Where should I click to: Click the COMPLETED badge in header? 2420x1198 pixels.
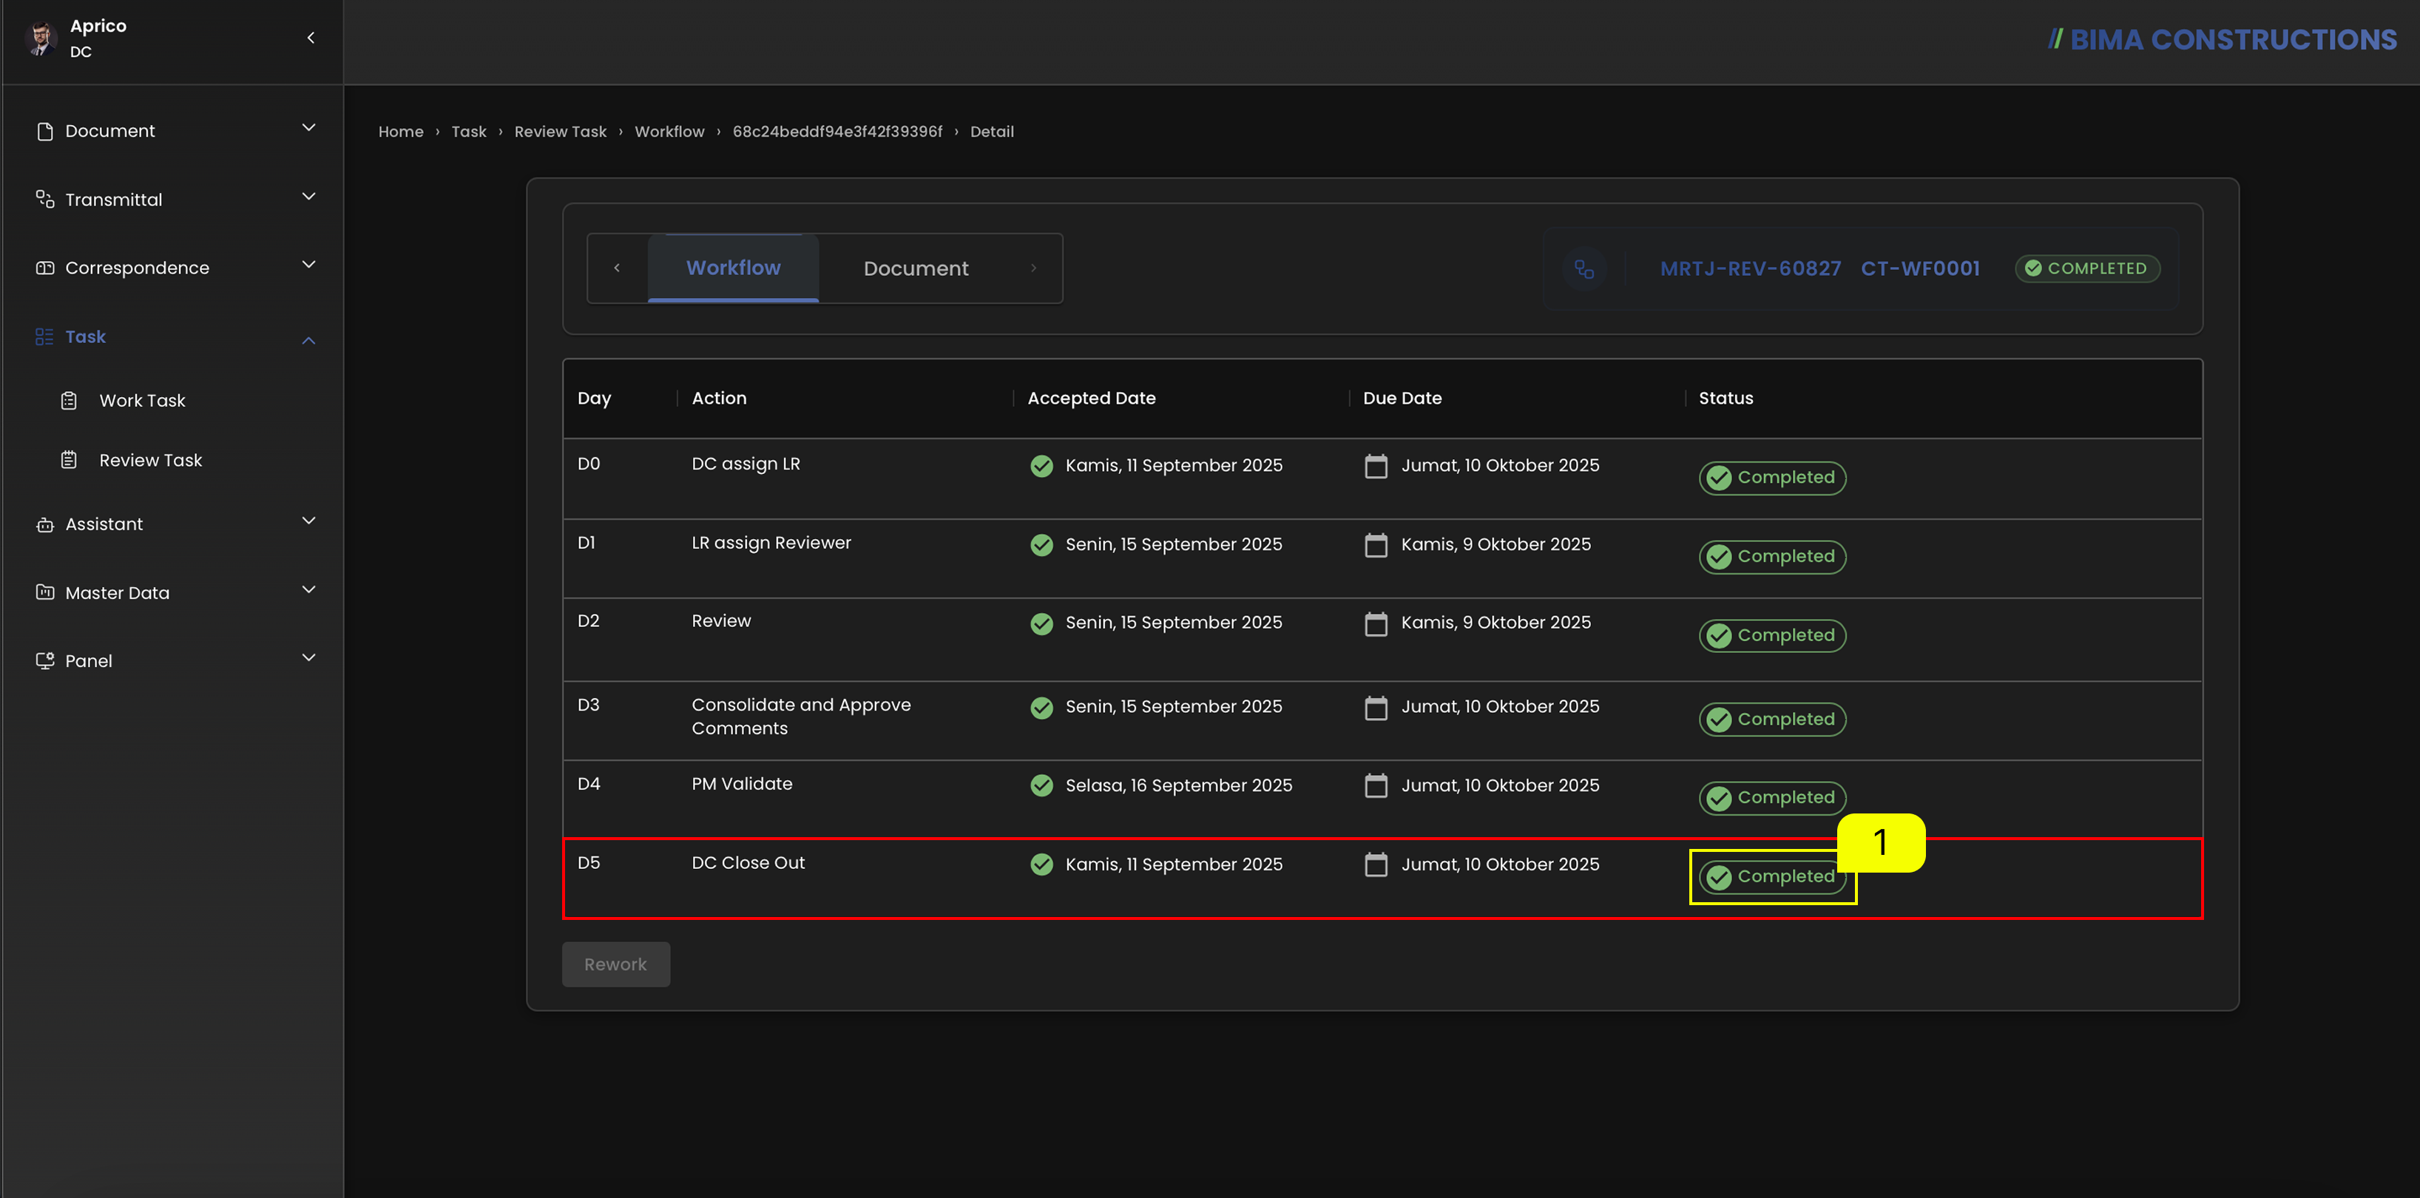(x=2086, y=268)
